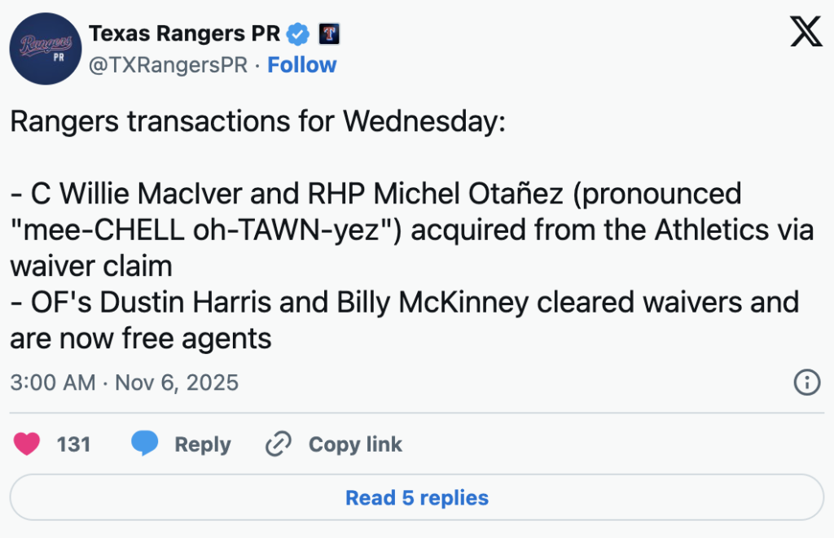Open the @TXRangersPR handle link
Screen dimensions: 834x538
168,65
